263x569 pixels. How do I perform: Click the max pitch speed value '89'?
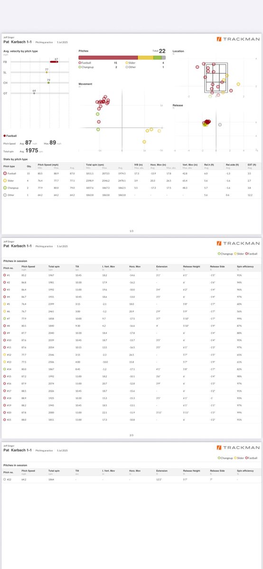click(x=53, y=143)
